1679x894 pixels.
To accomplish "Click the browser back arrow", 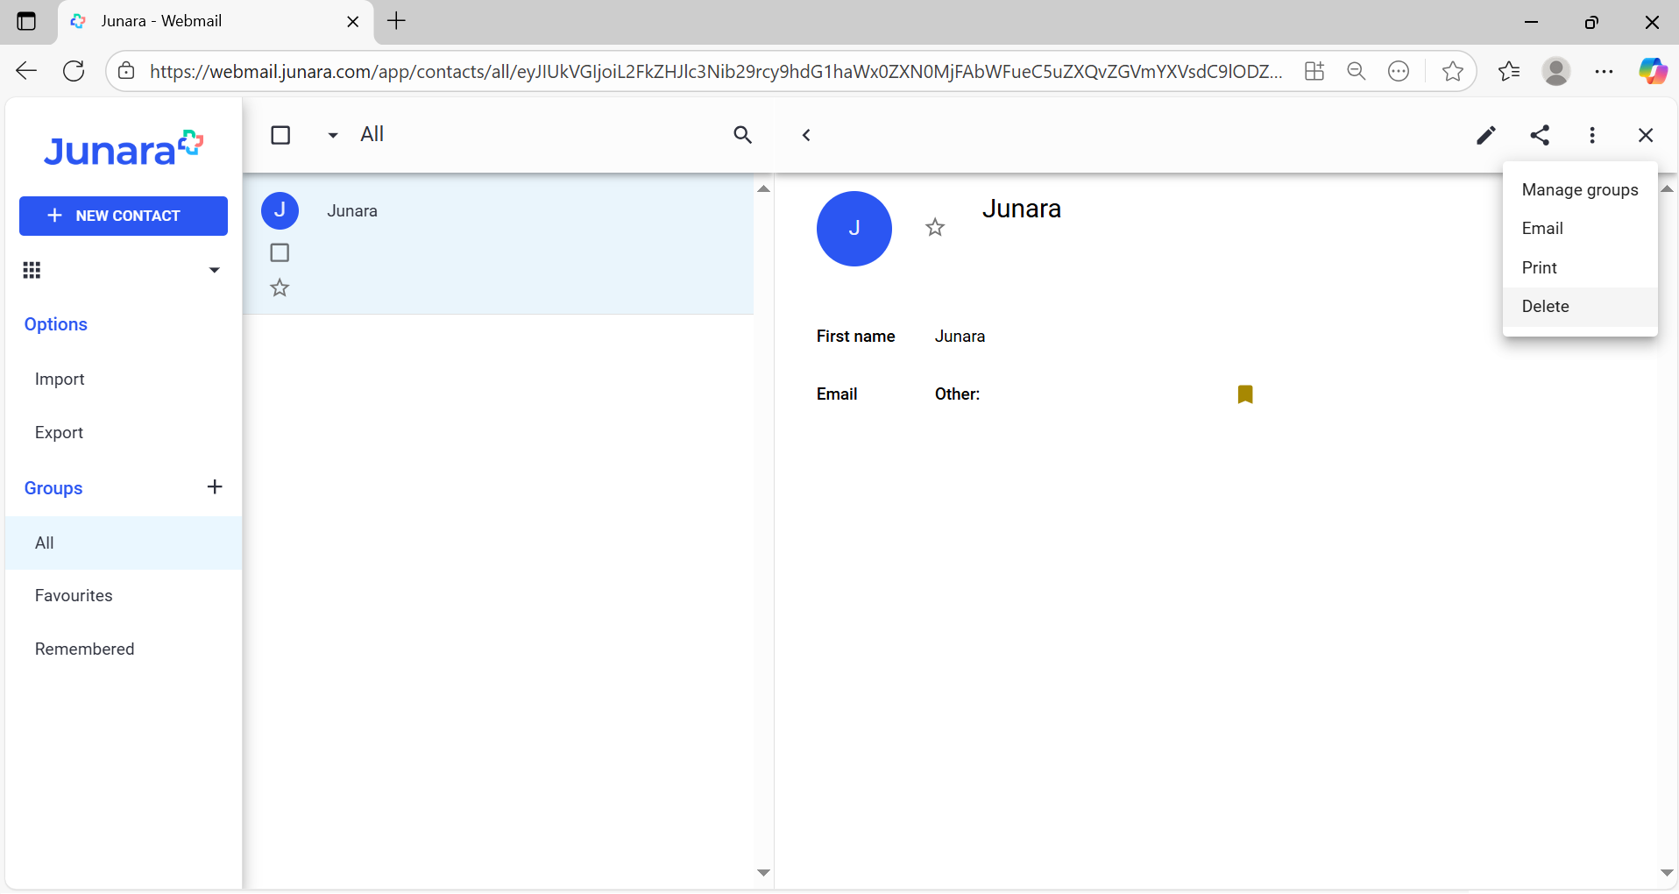I will point(26,71).
